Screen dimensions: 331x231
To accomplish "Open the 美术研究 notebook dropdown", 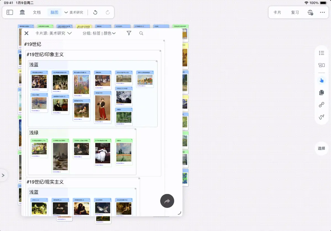I will pos(74,12).
